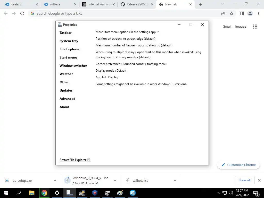Change maximum number of frequent apps
Image resolution: width=264 pixels, height=198 pixels.
tap(134, 45)
